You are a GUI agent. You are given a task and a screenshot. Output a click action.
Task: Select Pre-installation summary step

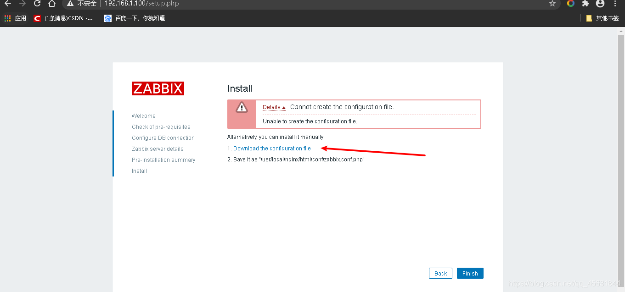[163, 160]
